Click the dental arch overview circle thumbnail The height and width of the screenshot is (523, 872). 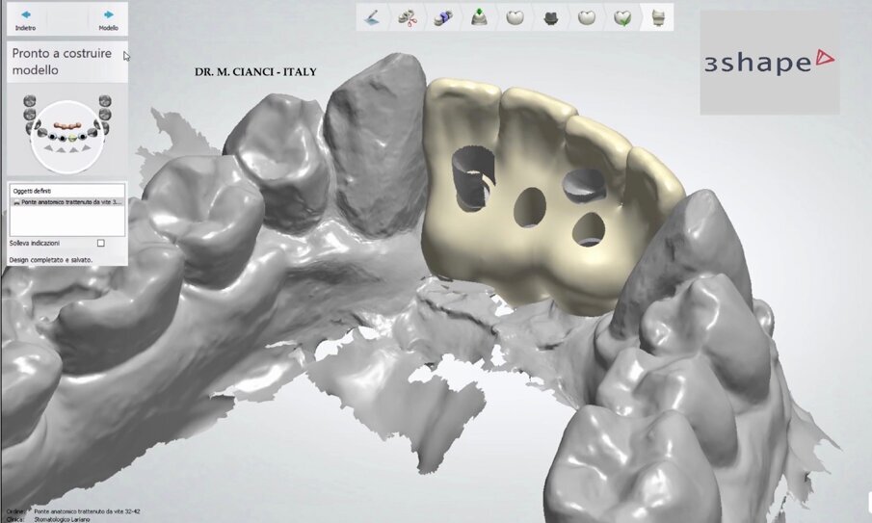pos(66,136)
